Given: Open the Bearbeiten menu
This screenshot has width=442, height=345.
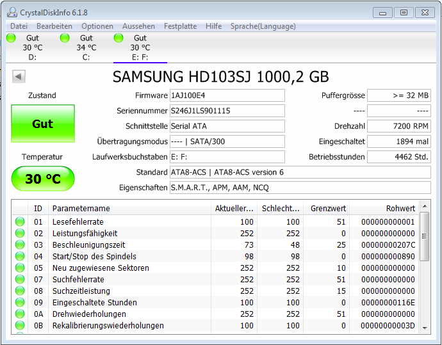Looking at the screenshot, I should coord(54,26).
